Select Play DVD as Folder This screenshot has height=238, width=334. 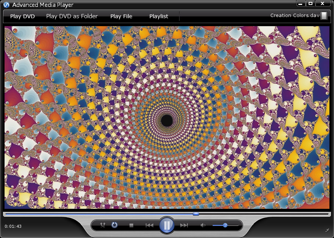(x=72, y=16)
